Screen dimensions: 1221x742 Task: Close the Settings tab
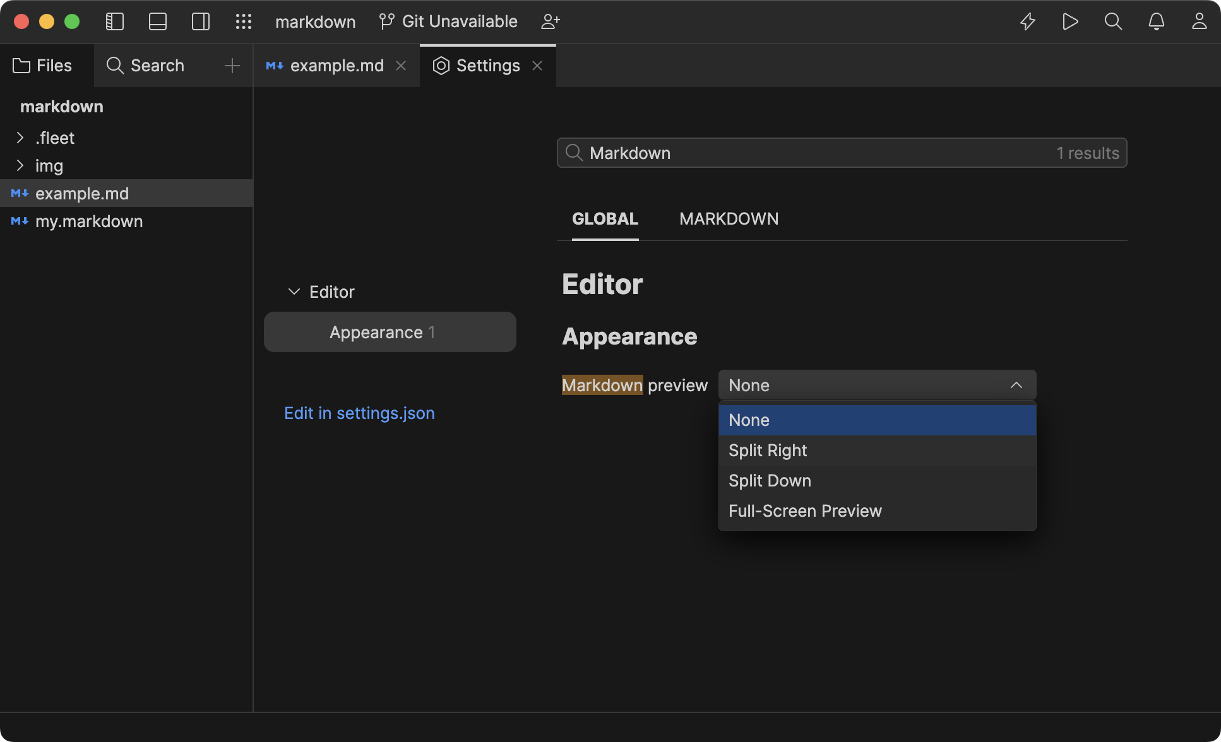(x=537, y=66)
